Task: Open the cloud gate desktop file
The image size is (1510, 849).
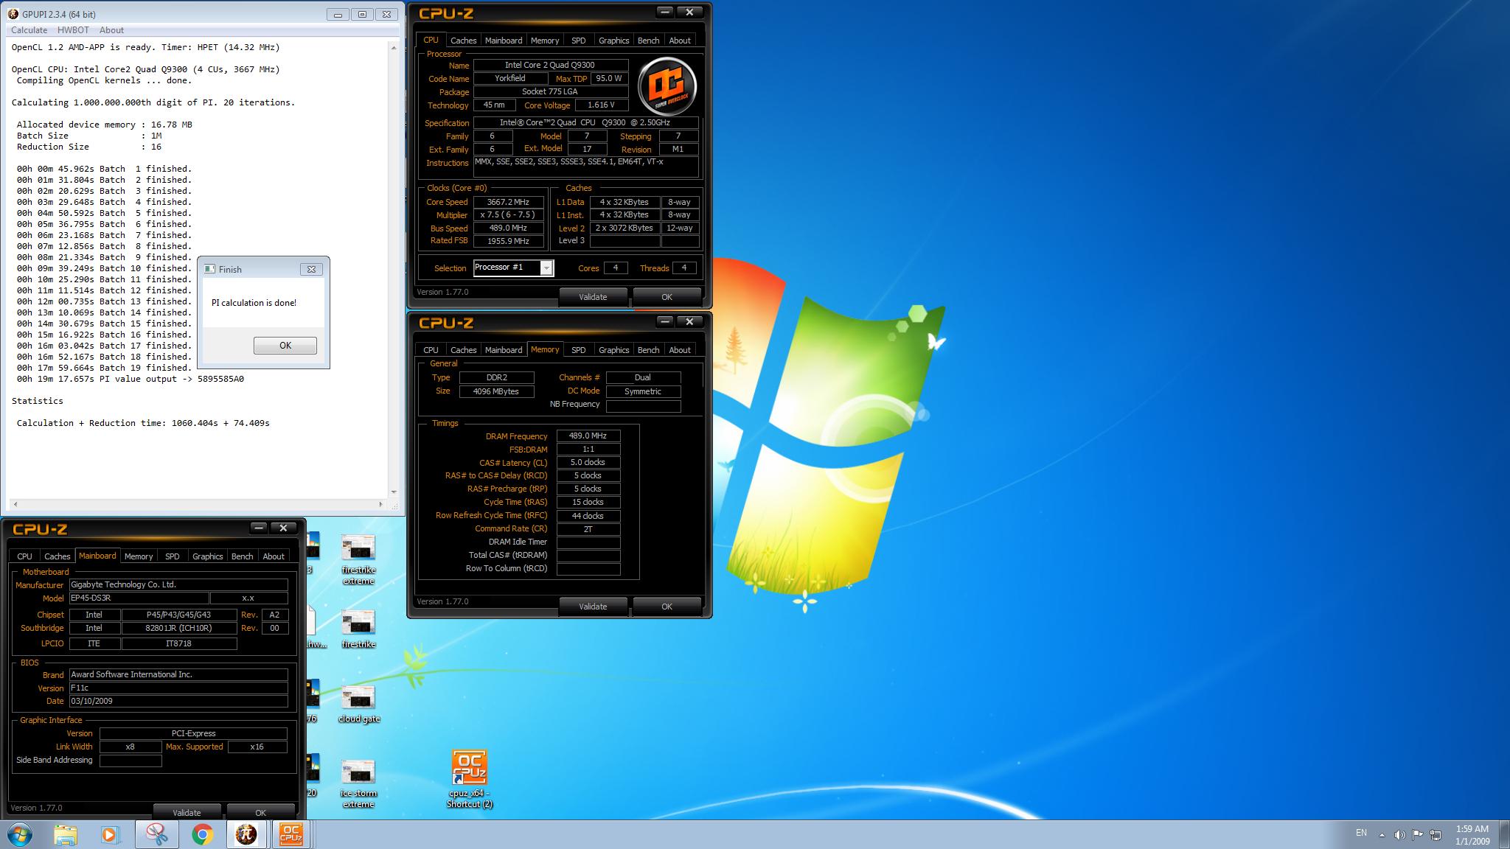Action: [358, 705]
